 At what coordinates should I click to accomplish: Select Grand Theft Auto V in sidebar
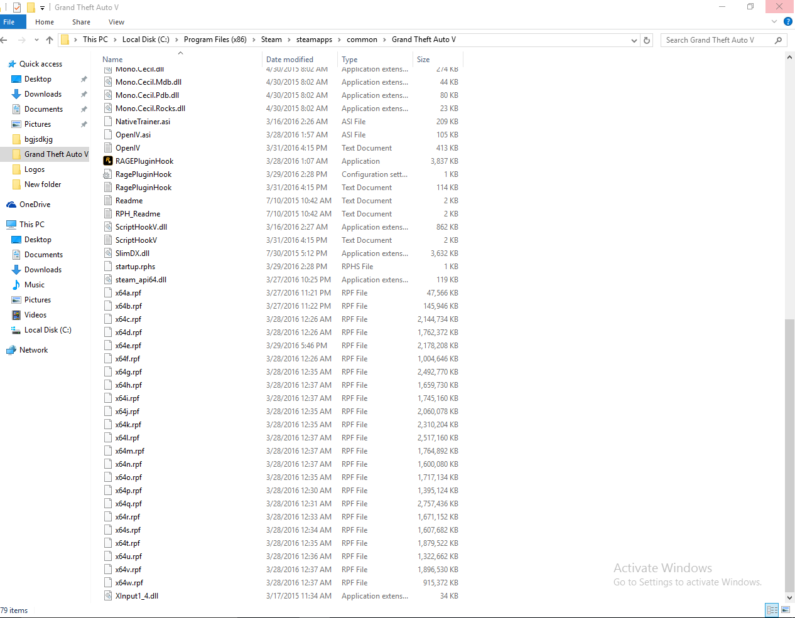(45, 154)
